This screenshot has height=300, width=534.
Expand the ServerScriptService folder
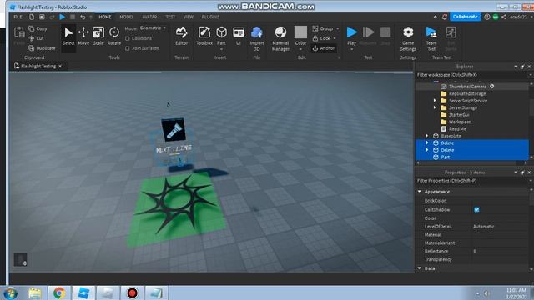[x=435, y=101]
